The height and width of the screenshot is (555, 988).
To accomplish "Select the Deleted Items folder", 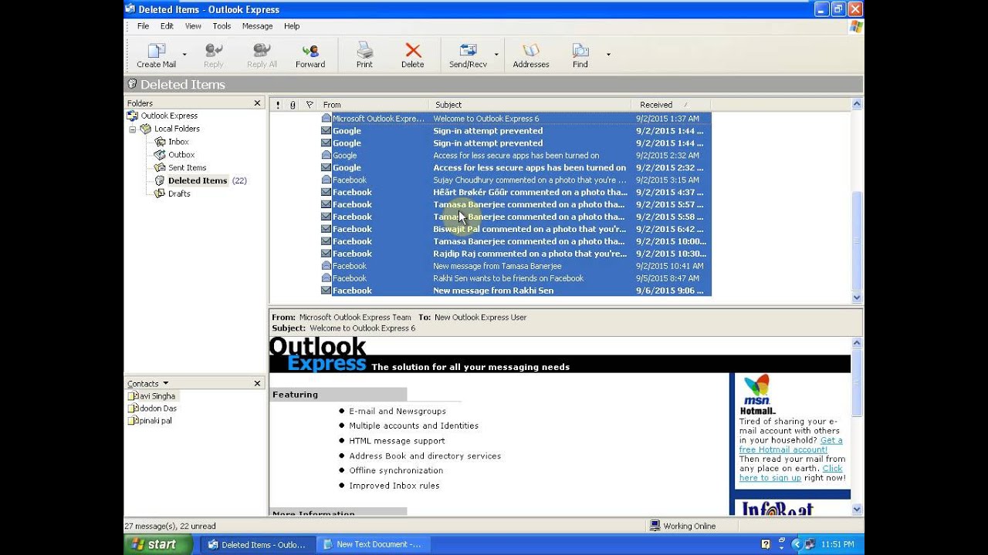I will pos(198,180).
